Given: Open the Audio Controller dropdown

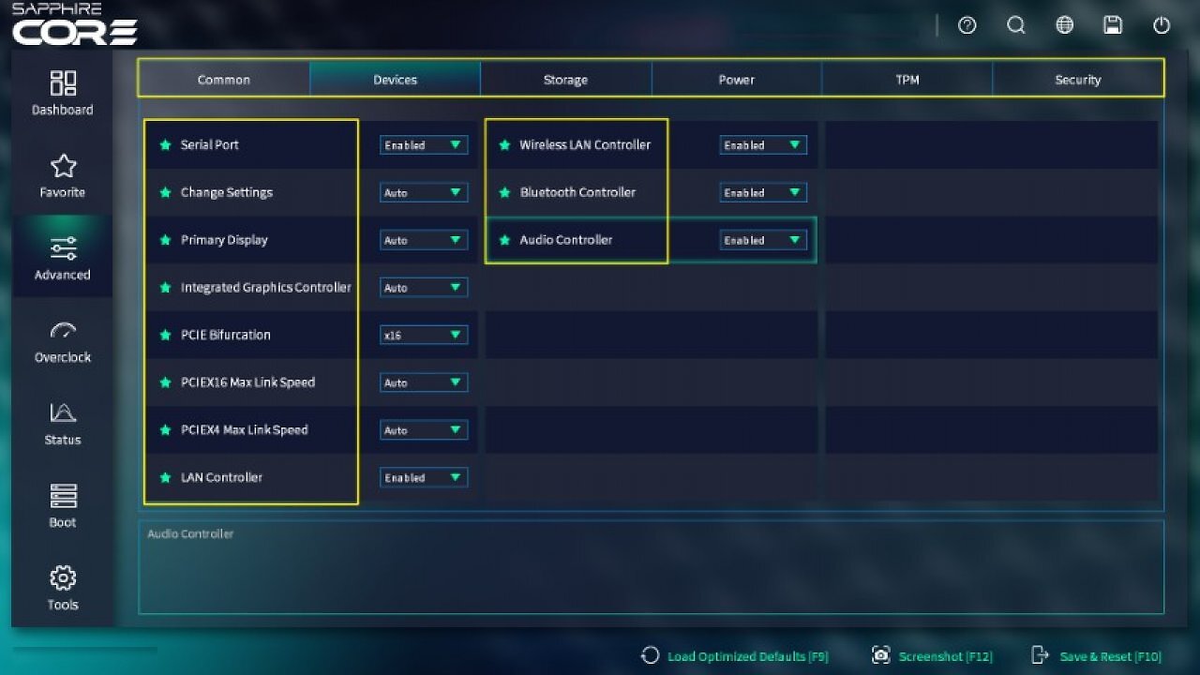Looking at the screenshot, I should [x=763, y=240].
